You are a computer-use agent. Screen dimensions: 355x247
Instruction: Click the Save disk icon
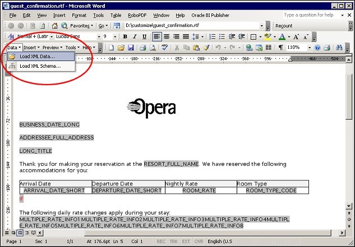[131, 48]
